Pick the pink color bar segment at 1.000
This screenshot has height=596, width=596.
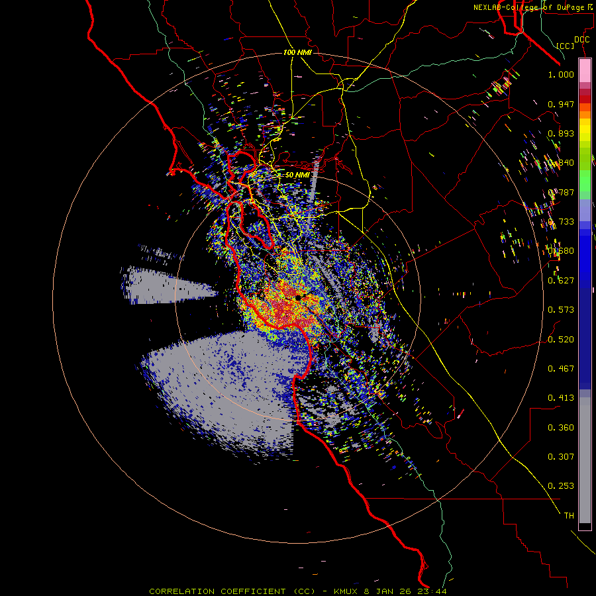click(585, 71)
